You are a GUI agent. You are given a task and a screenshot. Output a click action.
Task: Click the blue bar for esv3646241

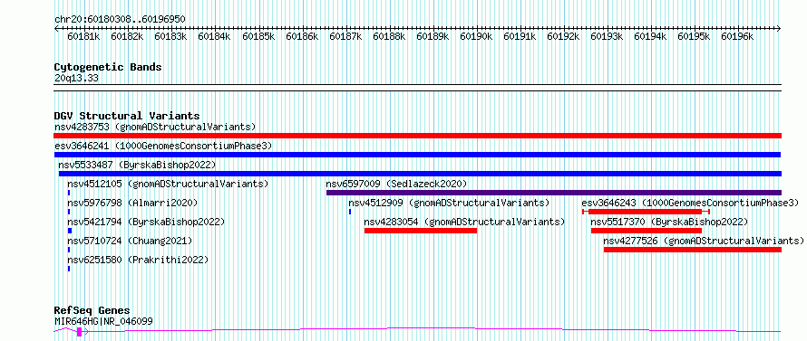tap(417, 155)
